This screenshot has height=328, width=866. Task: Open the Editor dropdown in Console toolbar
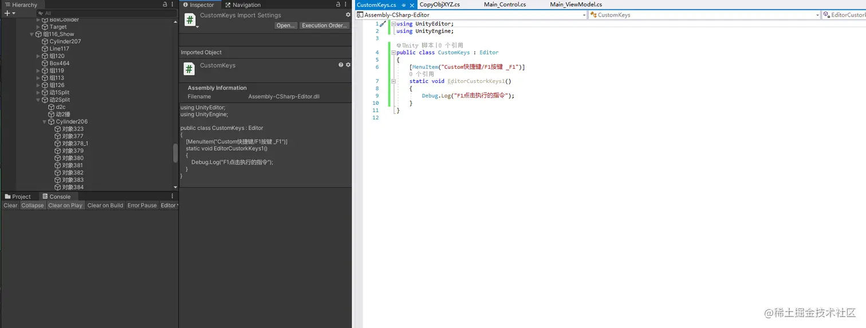tap(169, 206)
